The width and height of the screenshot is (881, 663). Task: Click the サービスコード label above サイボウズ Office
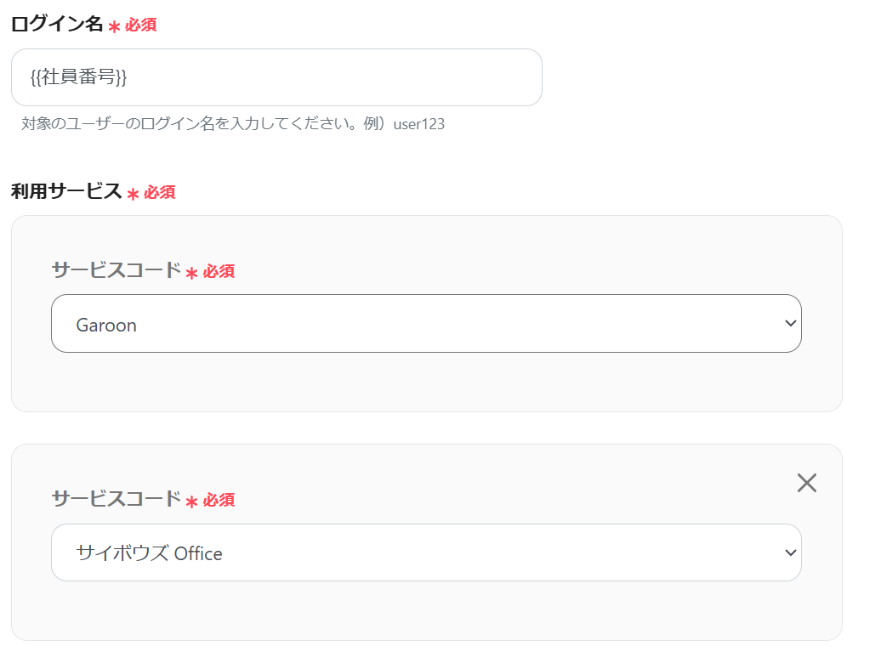[116, 499]
